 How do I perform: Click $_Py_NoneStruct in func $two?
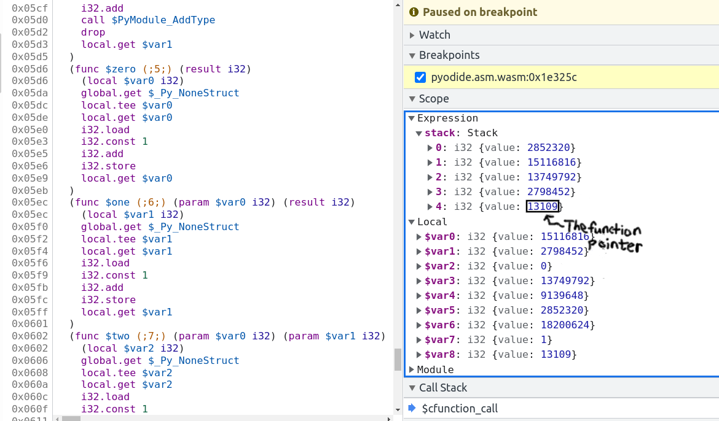pos(194,360)
